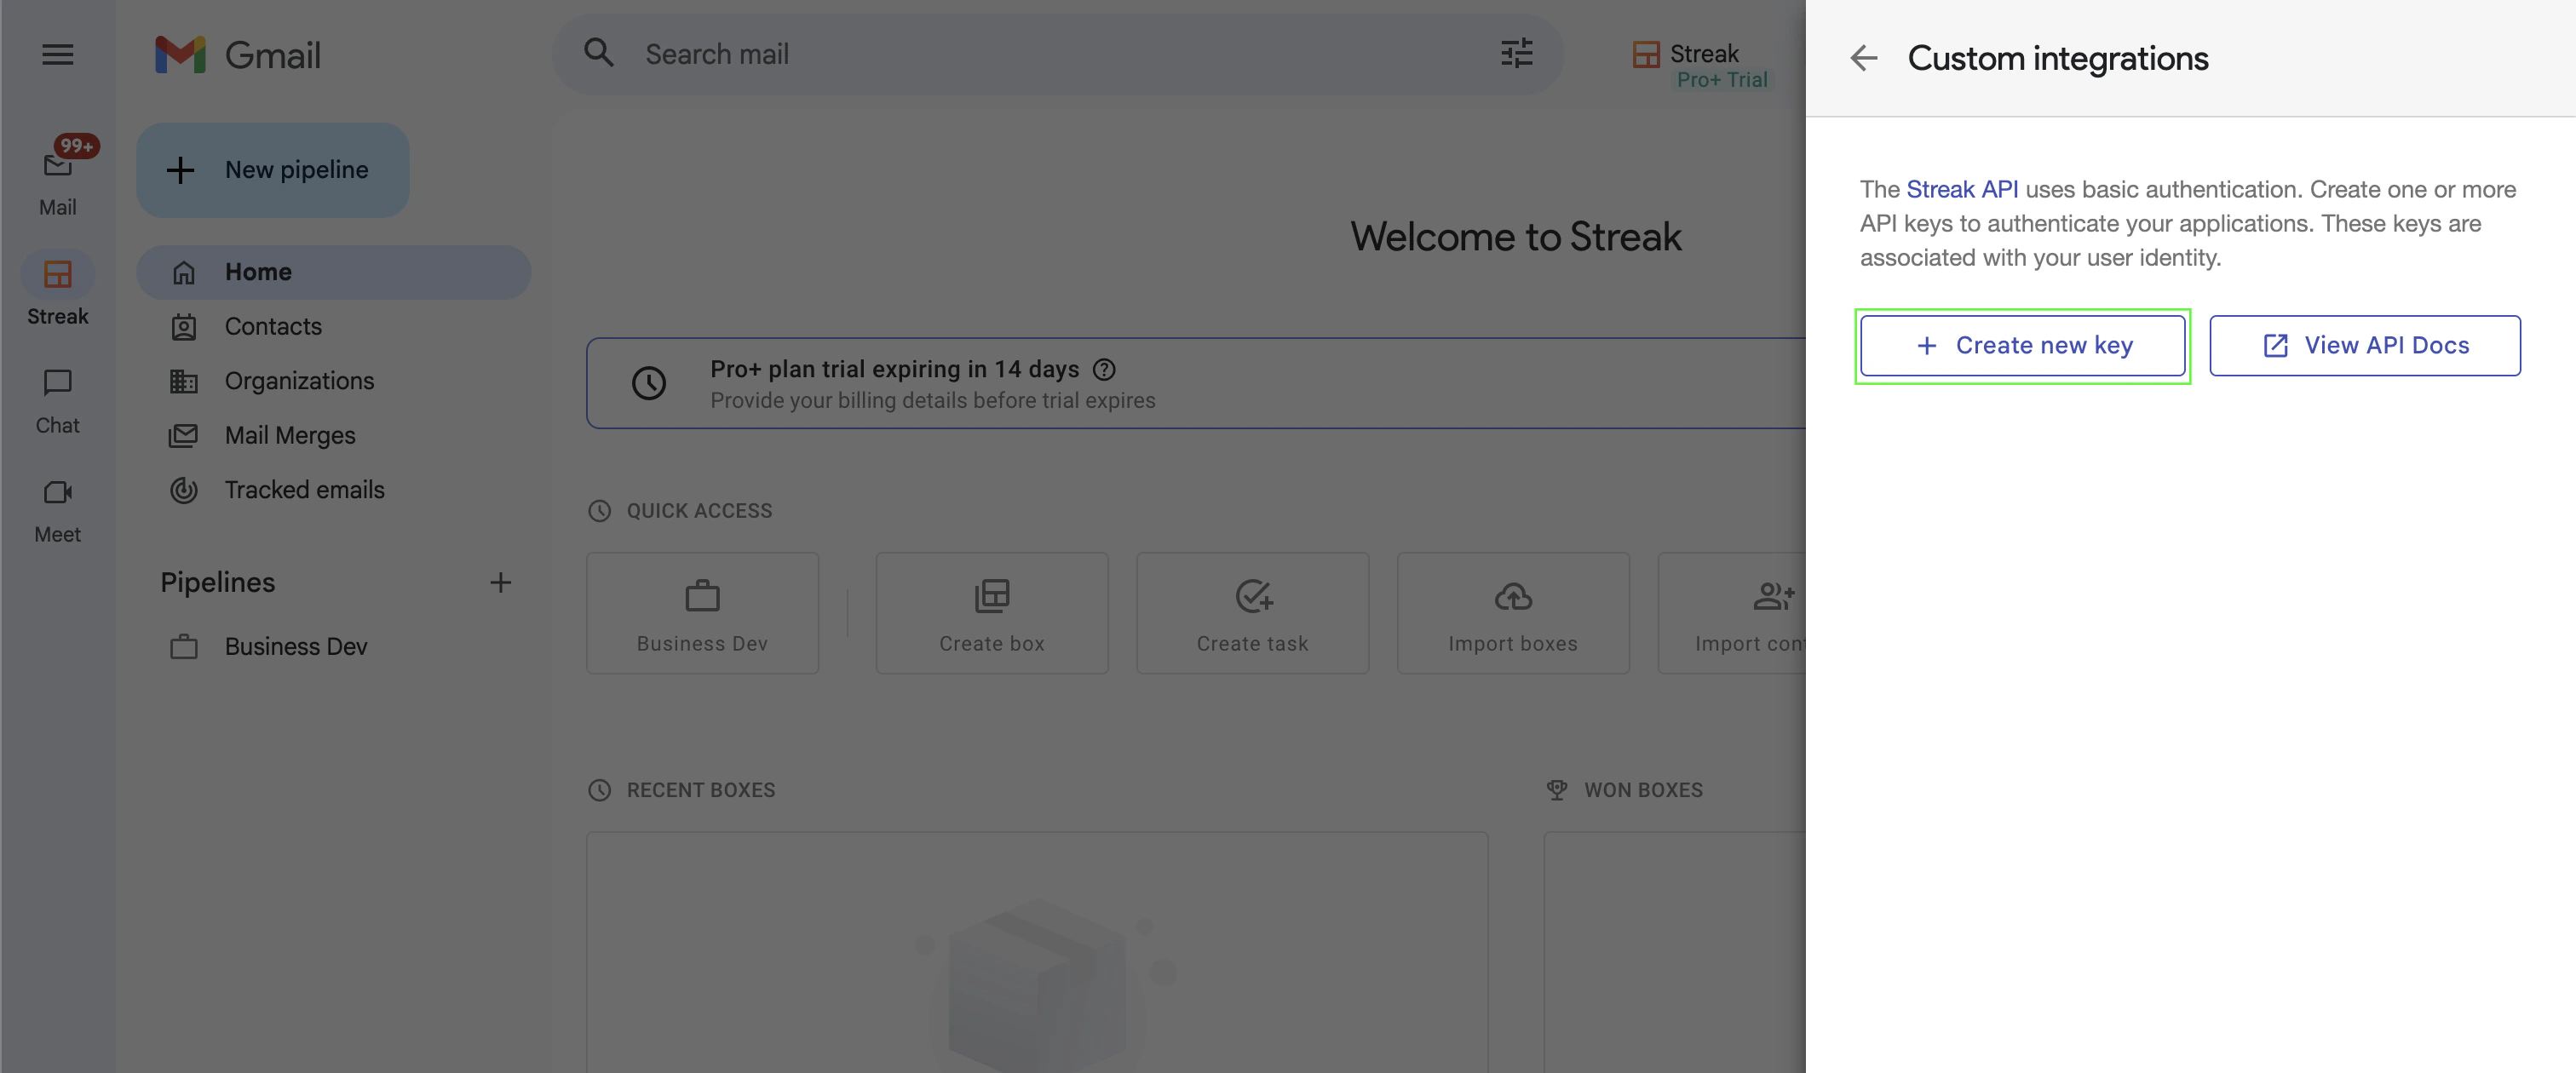Click the back arrow in Custom integrations
Image resolution: width=2576 pixels, height=1073 pixels.
pos(1863,58)
